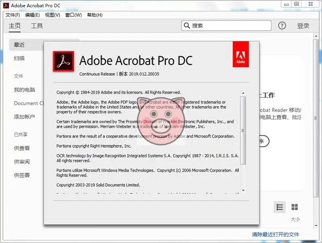This screenshot has width=322, height=243.
Task: Click the Copyright 1984-2019 Adobe line
Action: [119, 92]
